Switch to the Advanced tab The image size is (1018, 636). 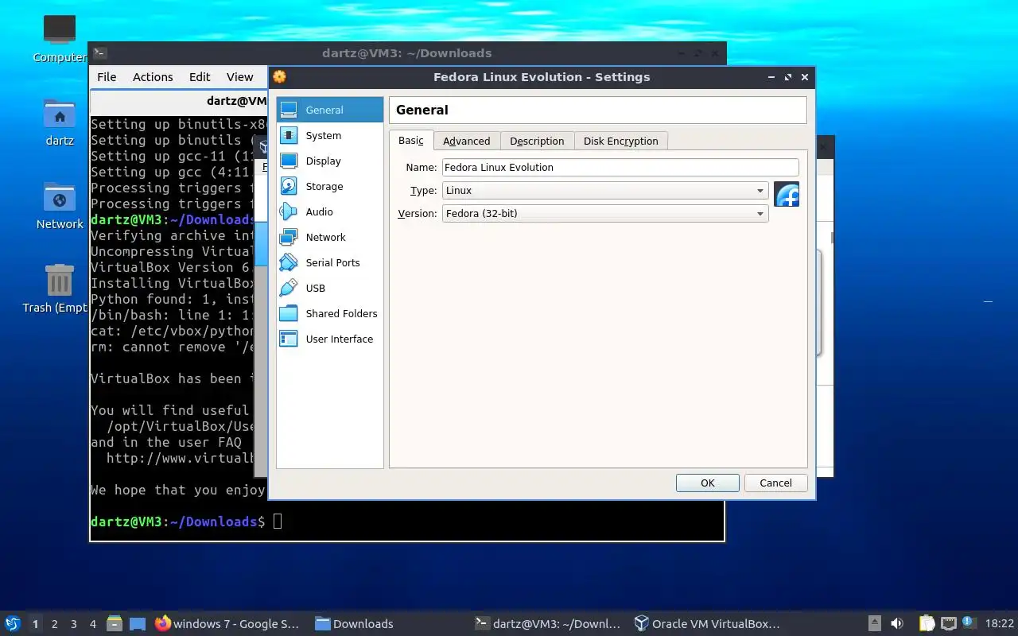click(467, 141)
